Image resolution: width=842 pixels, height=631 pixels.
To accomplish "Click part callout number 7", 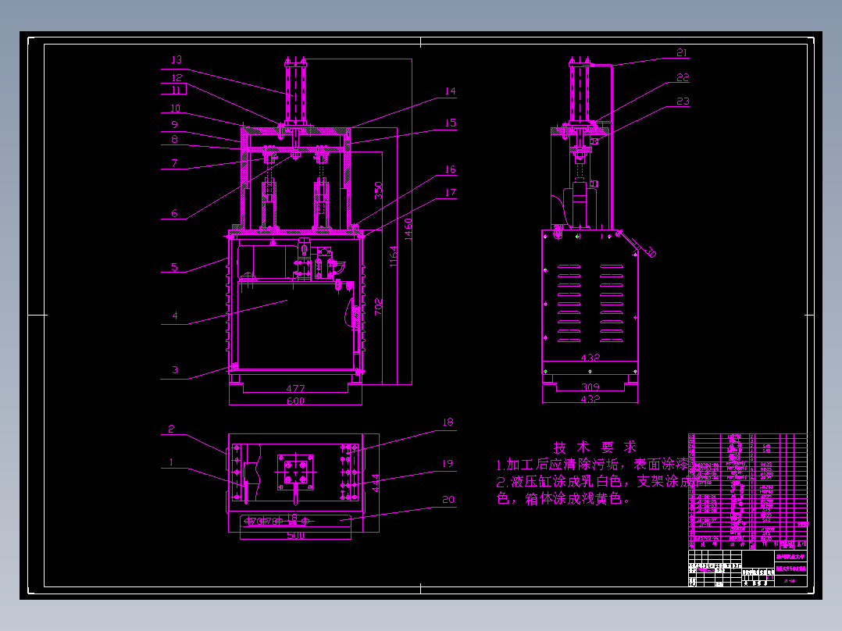I will point(174,162).
